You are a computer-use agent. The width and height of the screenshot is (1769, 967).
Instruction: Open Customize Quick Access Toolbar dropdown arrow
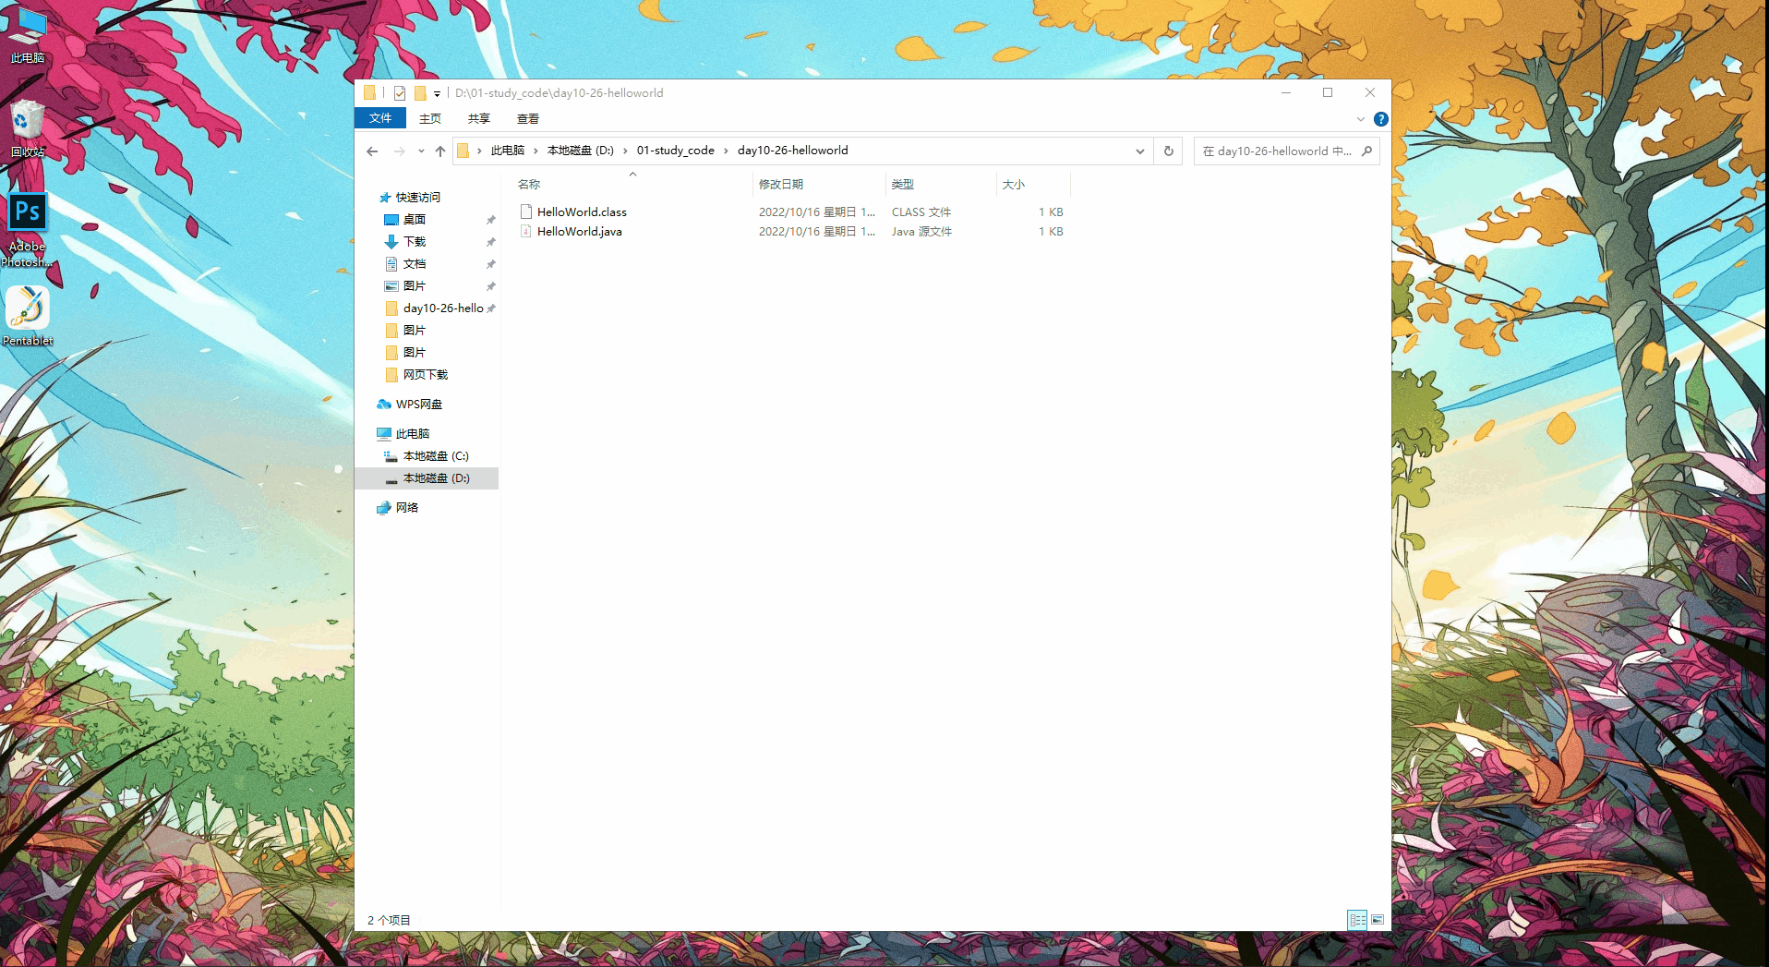(x=437, y=93)
